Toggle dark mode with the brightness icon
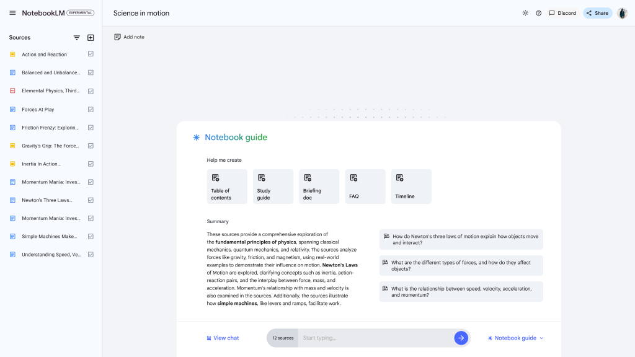635x357 pixels. (x=525, y=12)
